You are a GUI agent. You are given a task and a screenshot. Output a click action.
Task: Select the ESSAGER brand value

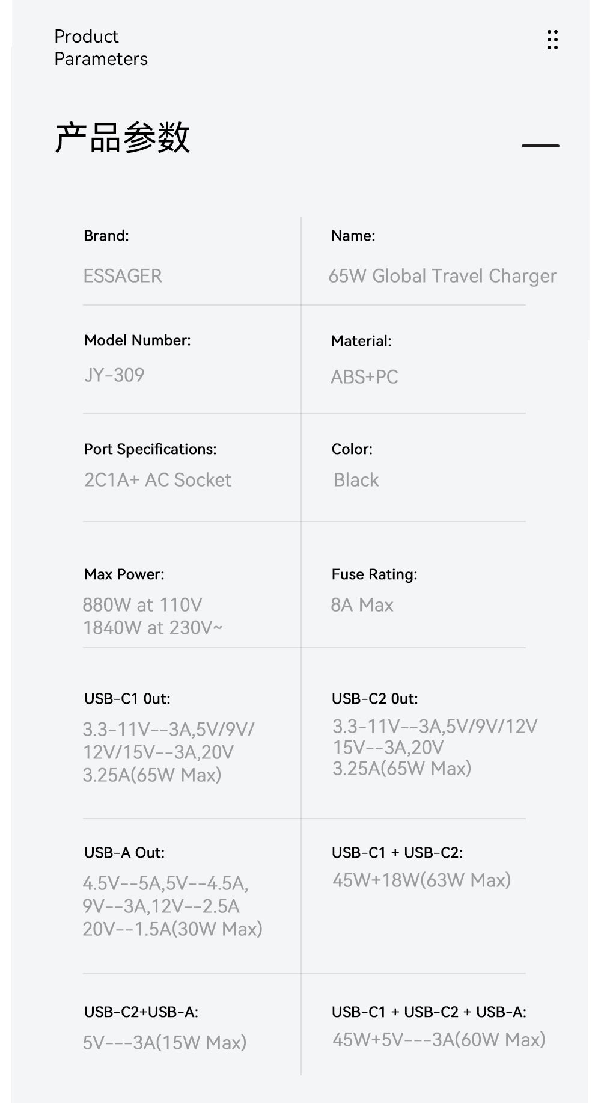click(x=123, y=276)
